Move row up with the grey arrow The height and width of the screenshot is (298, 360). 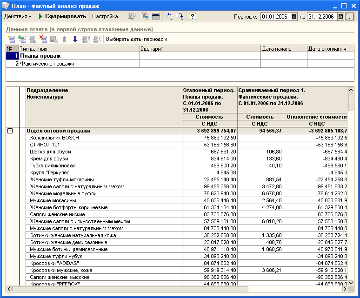pyautogui.click(x=65, y=39)
